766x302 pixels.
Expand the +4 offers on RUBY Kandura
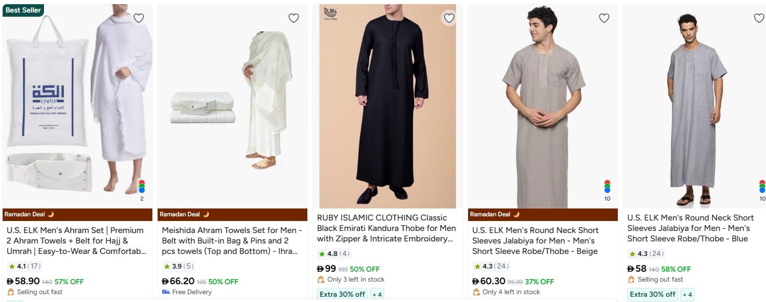pos(377,294)
